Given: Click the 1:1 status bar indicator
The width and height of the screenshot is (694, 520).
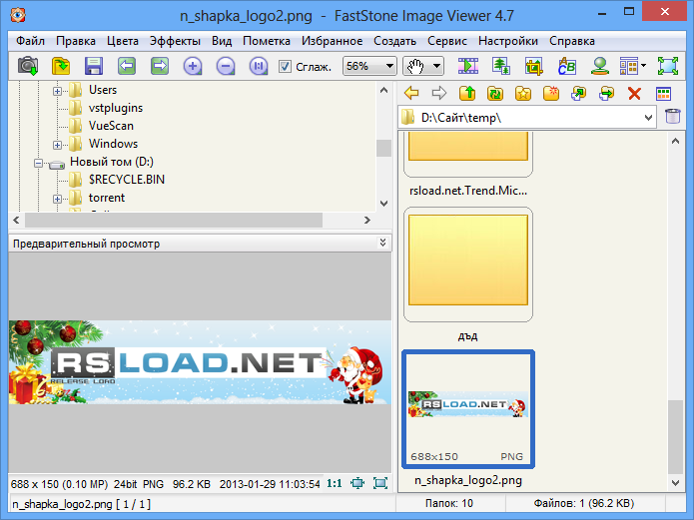Looking at the screenshot, I should click(335, 484).
